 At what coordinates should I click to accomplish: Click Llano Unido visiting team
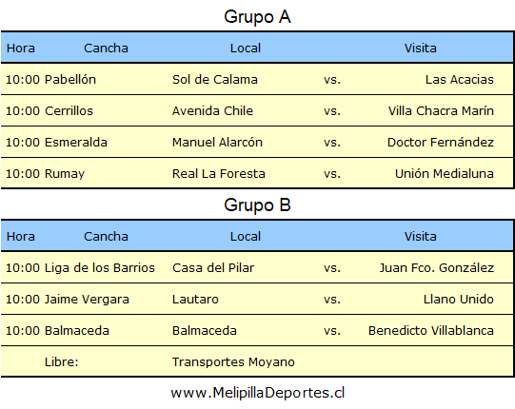click(458, 300)
